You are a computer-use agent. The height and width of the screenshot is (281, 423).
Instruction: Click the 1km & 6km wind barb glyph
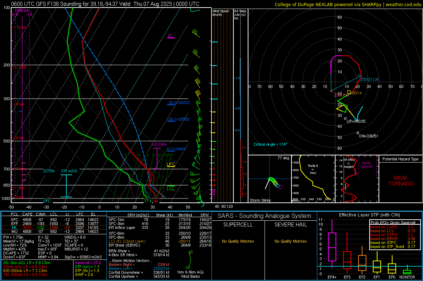(x=190, y=259)
